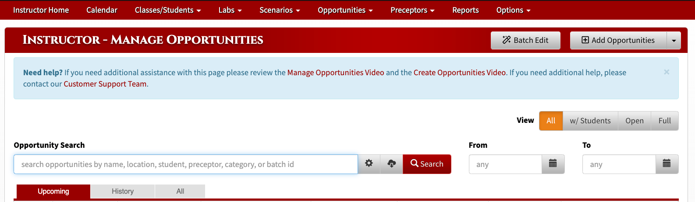
Task: Select the Full view filter
Action: coord(665,121)
